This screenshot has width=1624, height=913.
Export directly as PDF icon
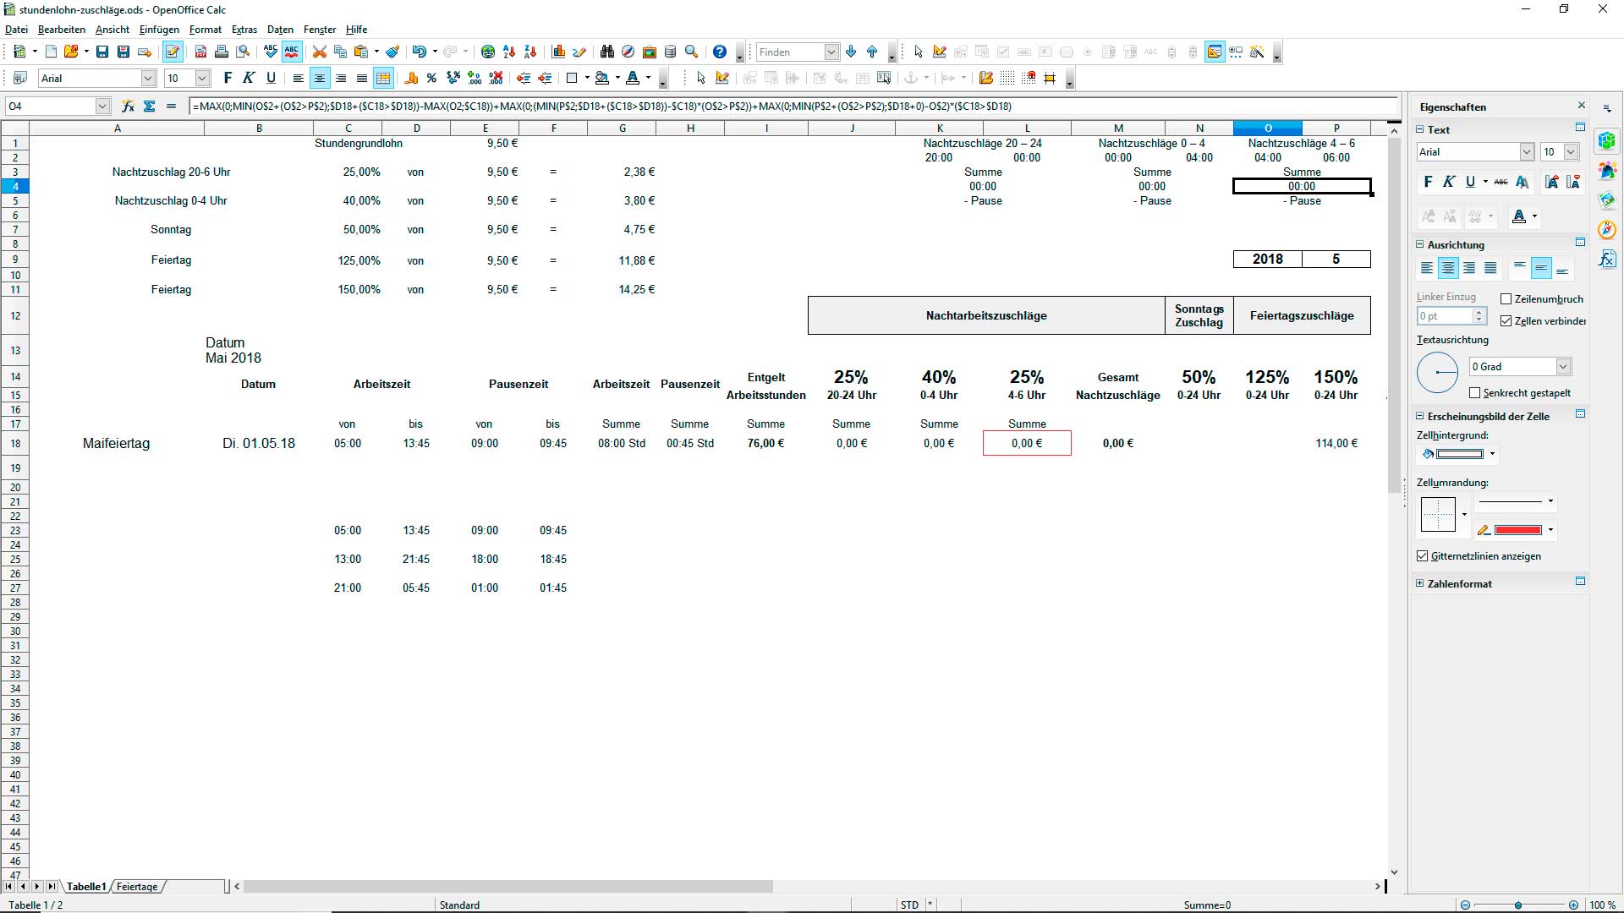coord(200,52)
